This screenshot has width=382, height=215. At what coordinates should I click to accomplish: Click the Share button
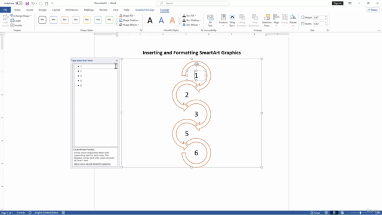pos(372,10)
